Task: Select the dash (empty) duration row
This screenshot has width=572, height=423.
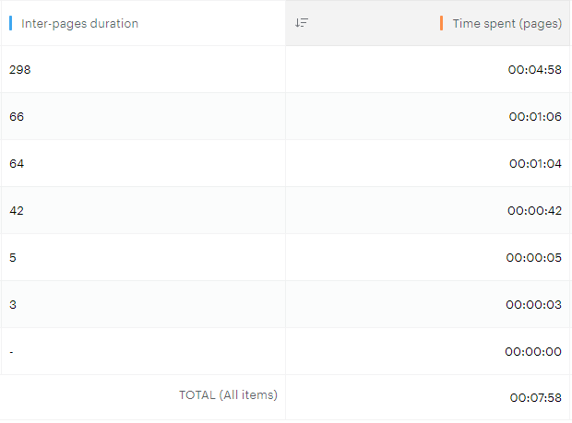Action: 12,352
